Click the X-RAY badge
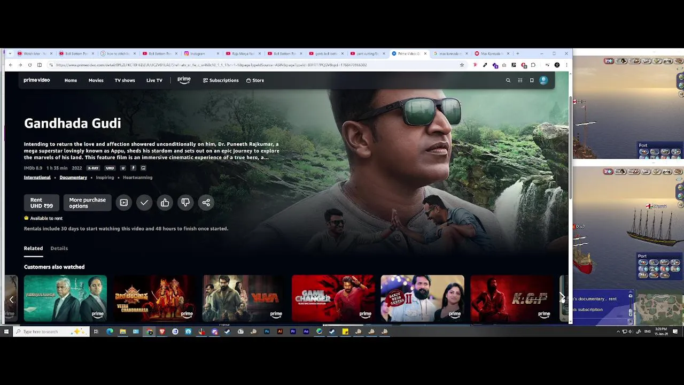The image size is (684, 385). [93, 168]
